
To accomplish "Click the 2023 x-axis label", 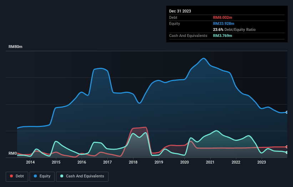I will click(262, 162).
